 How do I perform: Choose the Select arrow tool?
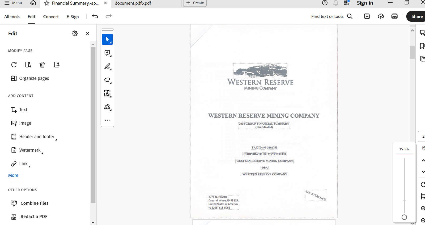click(107, 39)
